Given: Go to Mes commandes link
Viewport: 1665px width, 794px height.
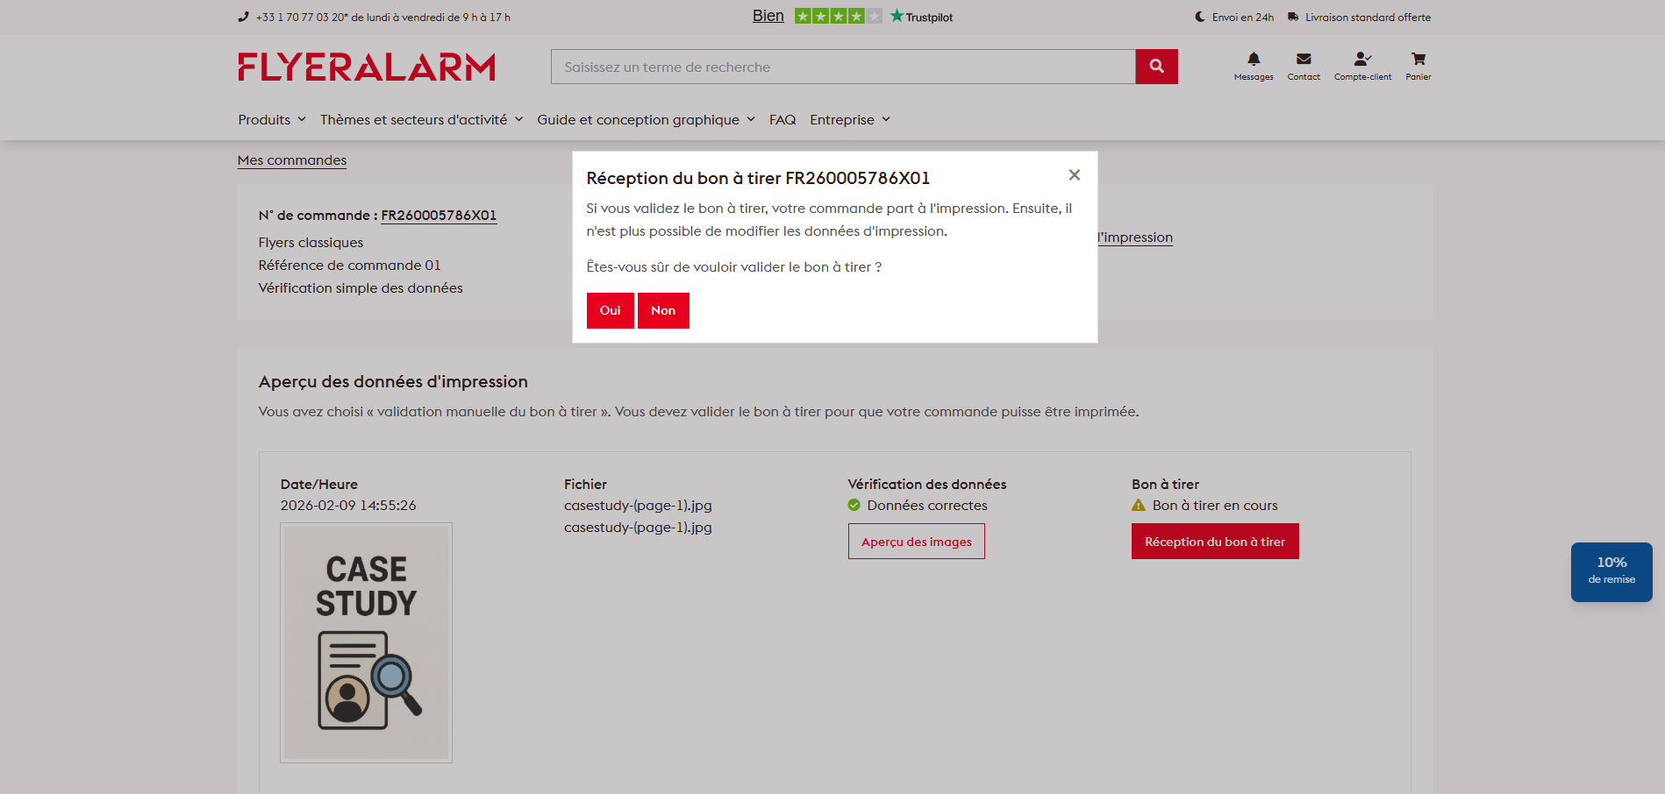Looking at the screenshot, I should click(292, 160).
